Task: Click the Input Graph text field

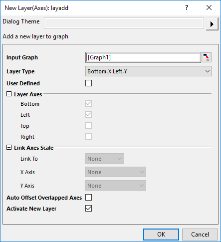Action: click(x=143, y=57)
